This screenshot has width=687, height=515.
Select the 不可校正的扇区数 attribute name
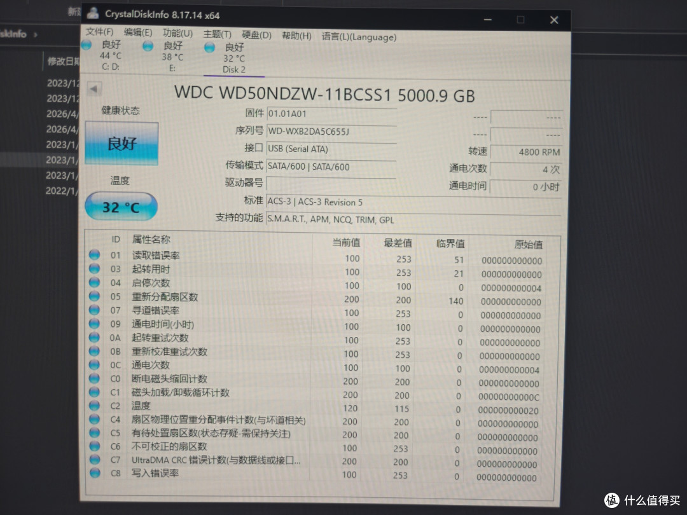(169, 446)
